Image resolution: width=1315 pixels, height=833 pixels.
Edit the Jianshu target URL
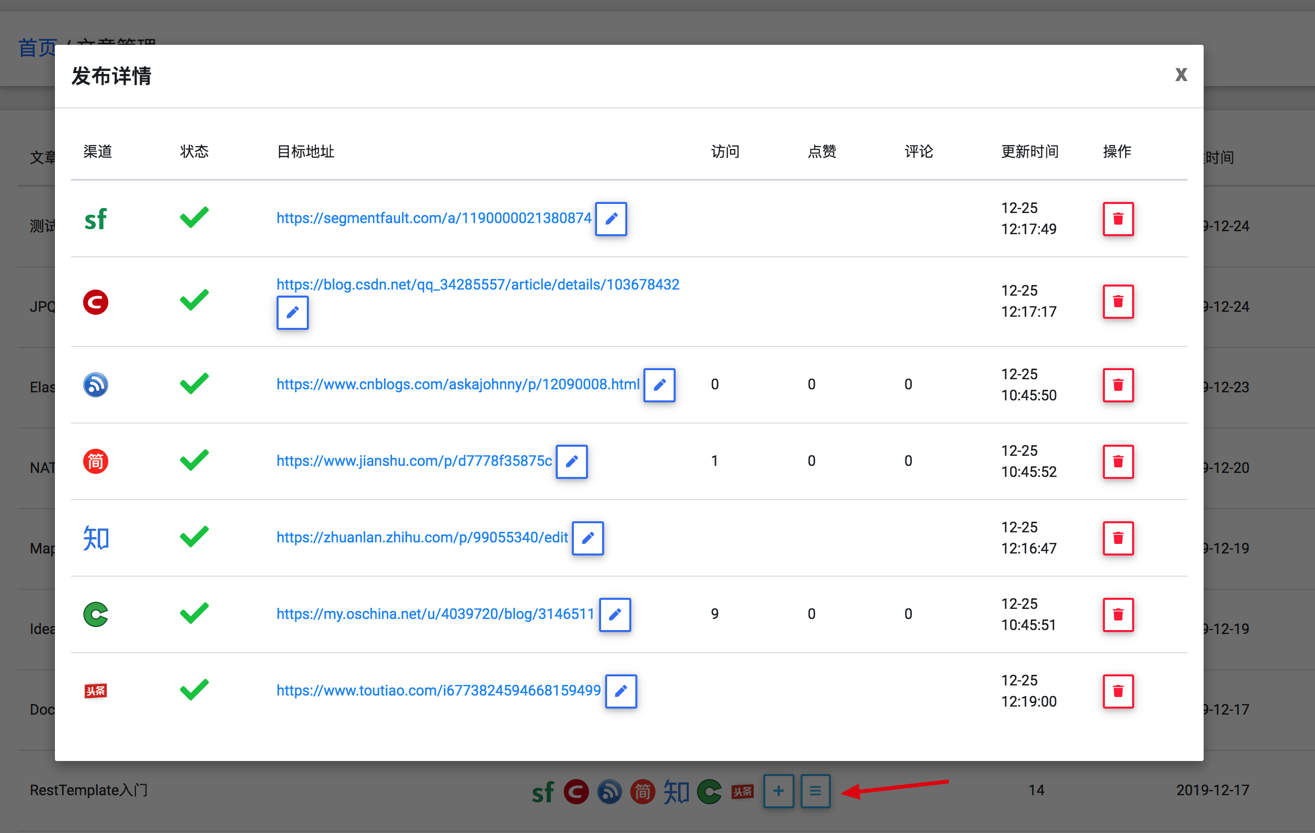tap(571, 462)
